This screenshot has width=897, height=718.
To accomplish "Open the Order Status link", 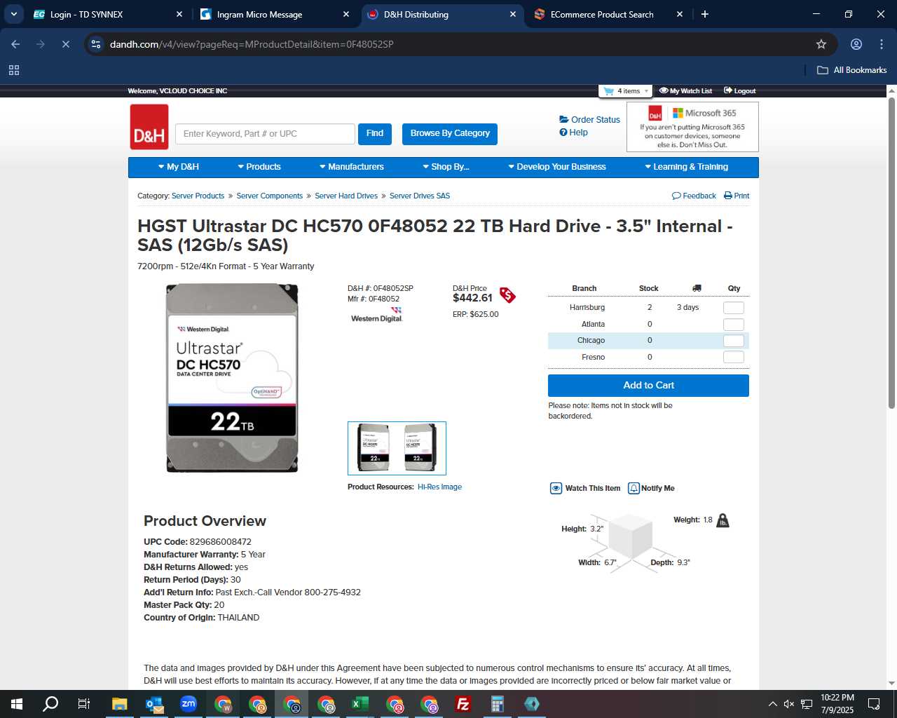I will [589, 120].
